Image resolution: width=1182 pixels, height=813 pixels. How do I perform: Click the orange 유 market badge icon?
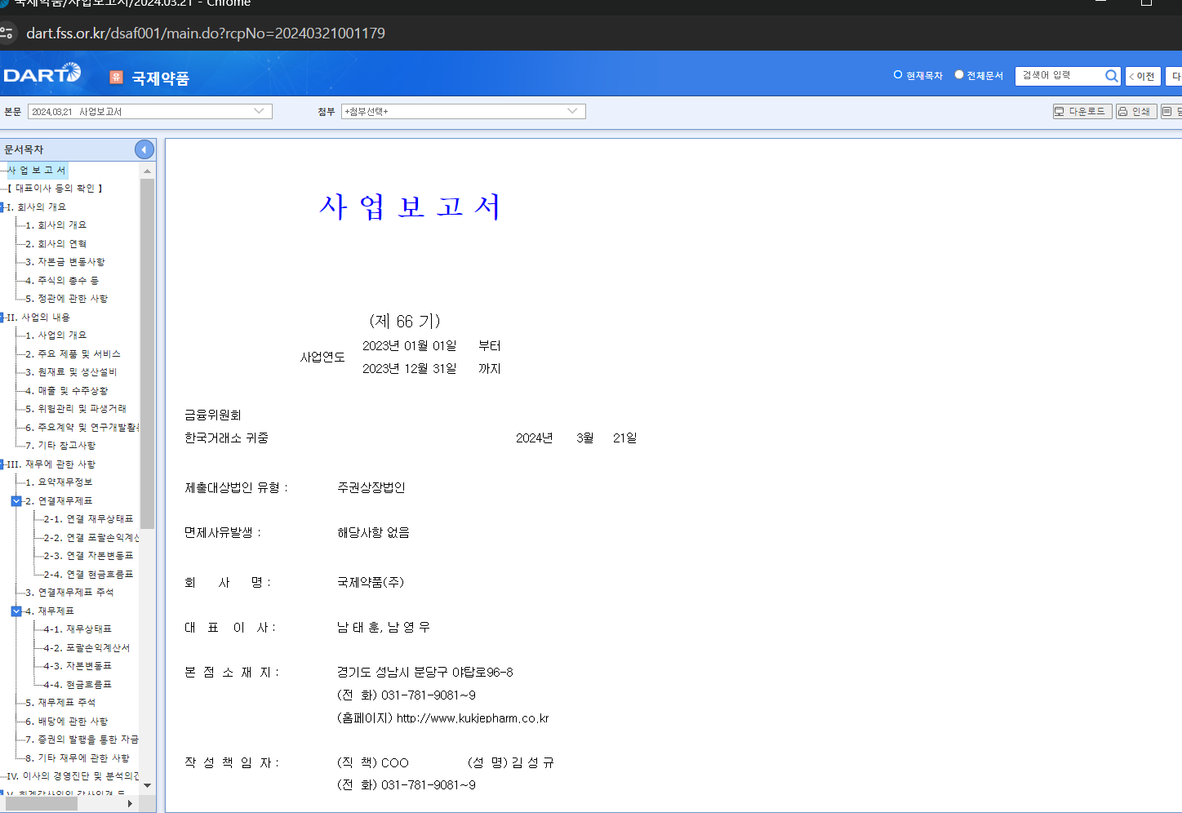pos(116,77)
